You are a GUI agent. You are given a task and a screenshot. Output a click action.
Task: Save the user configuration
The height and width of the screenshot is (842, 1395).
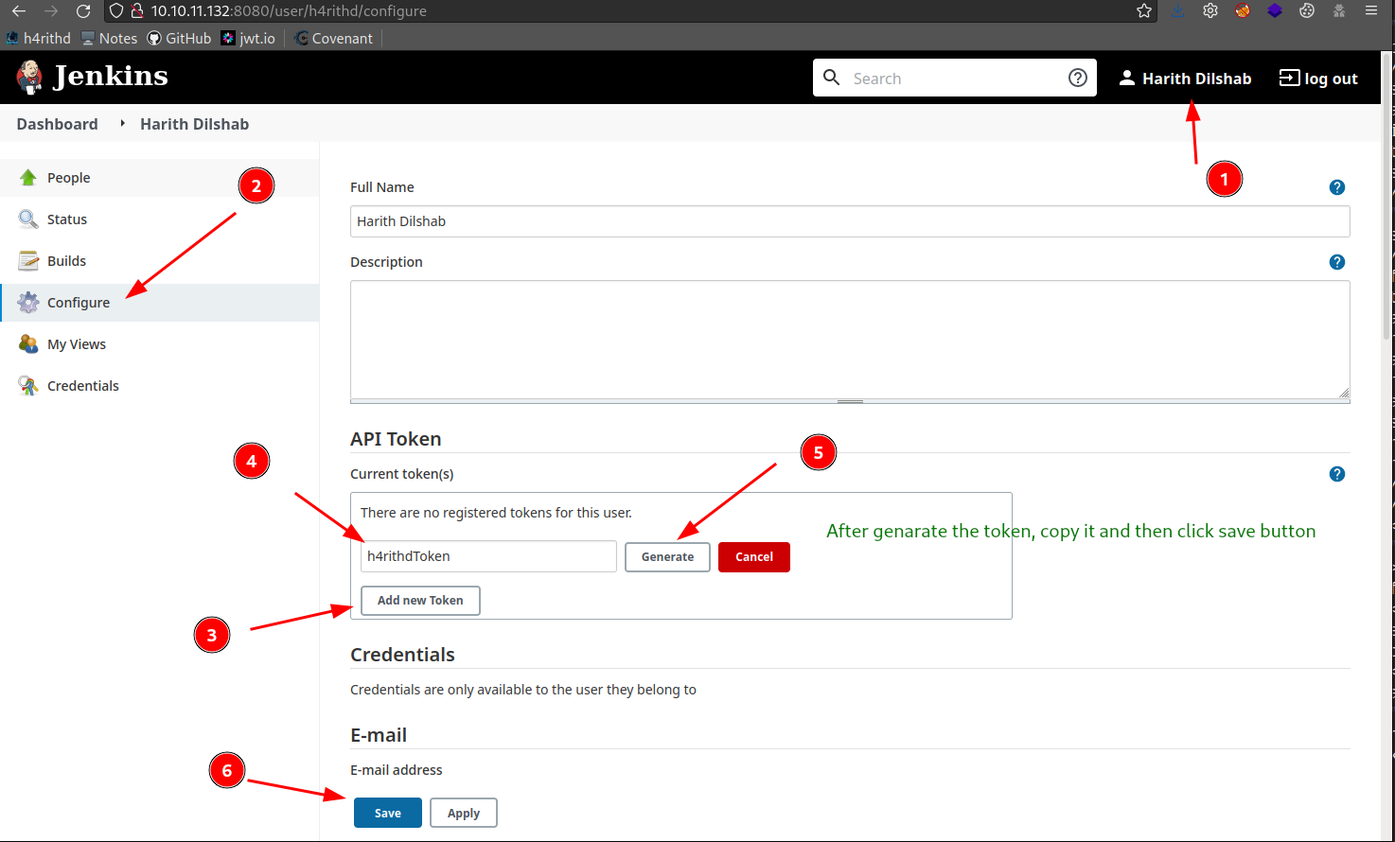tap(388, 813)
